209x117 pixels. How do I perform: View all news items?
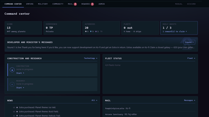[94, 100]
